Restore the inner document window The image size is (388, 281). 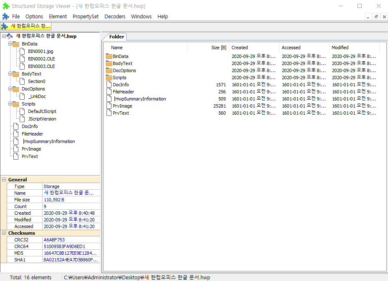point(376,17)
